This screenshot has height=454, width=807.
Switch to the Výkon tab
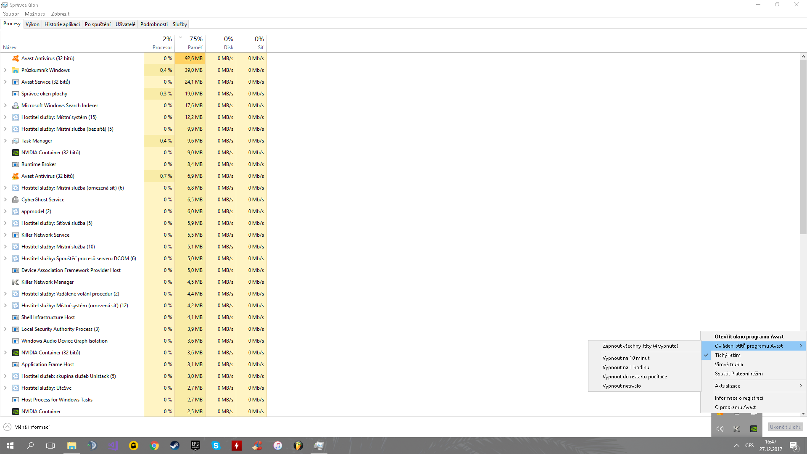(32, 24)
